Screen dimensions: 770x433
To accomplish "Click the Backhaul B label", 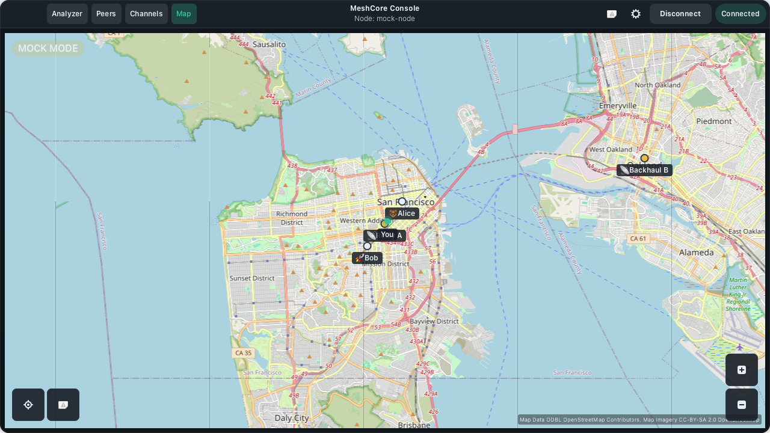I will pos(644,170).
